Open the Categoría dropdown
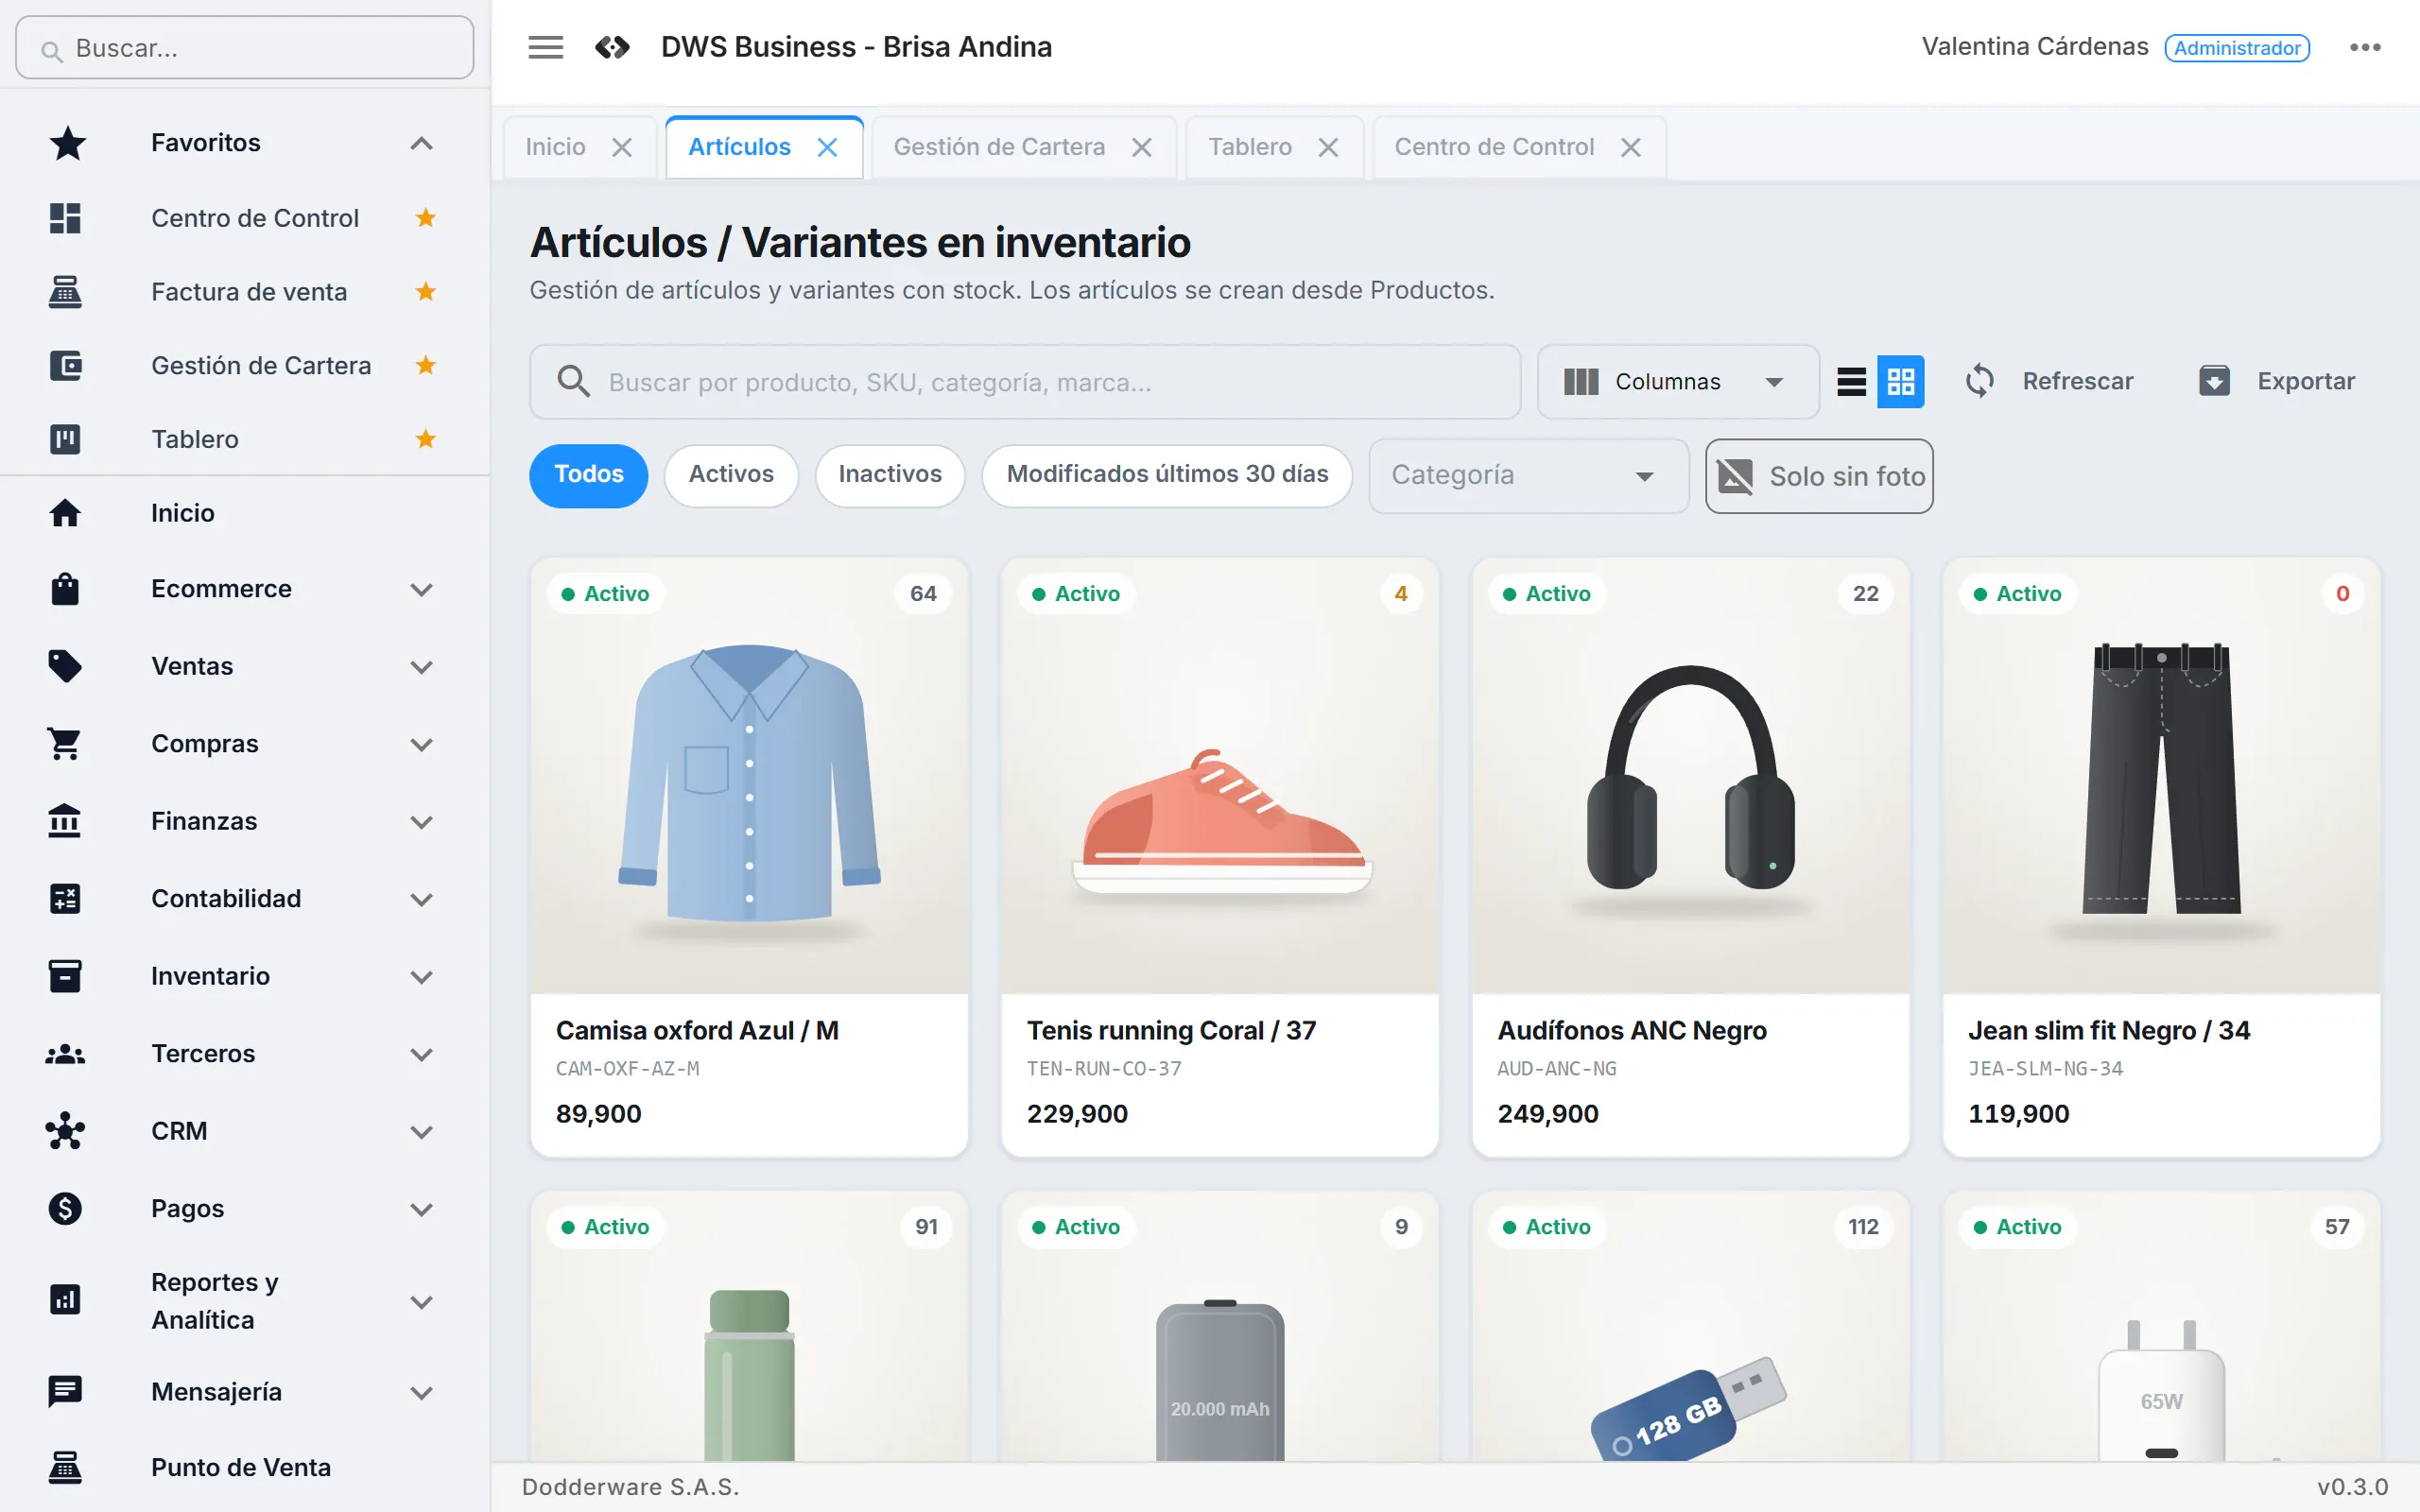Image resolution: width=2420 pixels, height=1512 pixels. [x=1528, y=476]
